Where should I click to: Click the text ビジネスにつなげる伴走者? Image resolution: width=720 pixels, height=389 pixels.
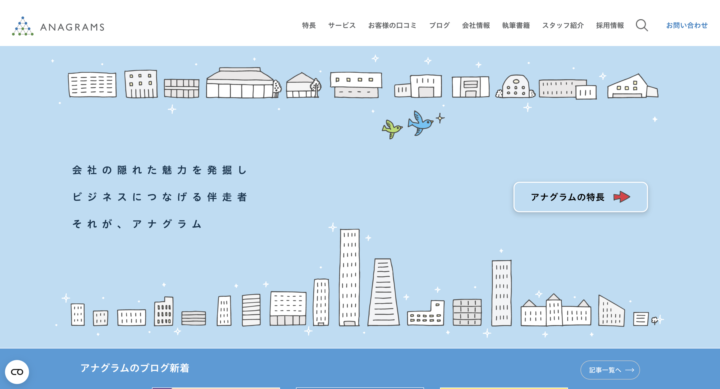159,197
